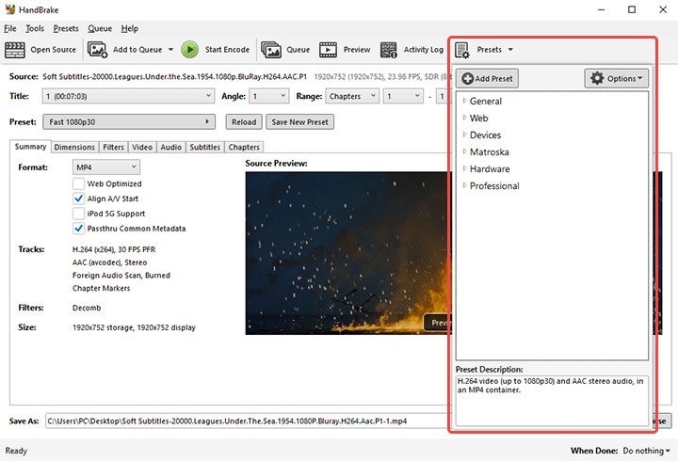678x461 pixels.
Task: Click the Source Preview image
Action: coord(348,253)
